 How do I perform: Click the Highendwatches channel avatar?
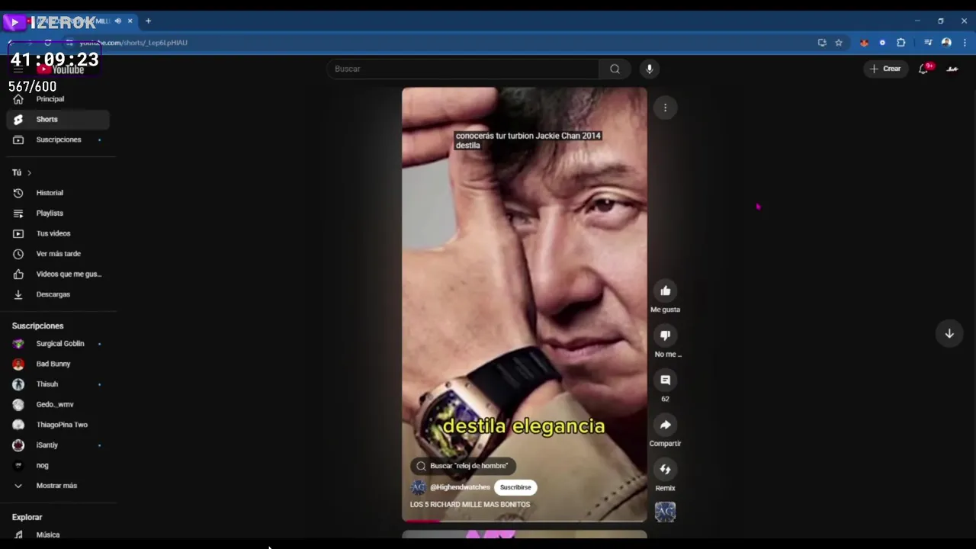coord(418,487)
